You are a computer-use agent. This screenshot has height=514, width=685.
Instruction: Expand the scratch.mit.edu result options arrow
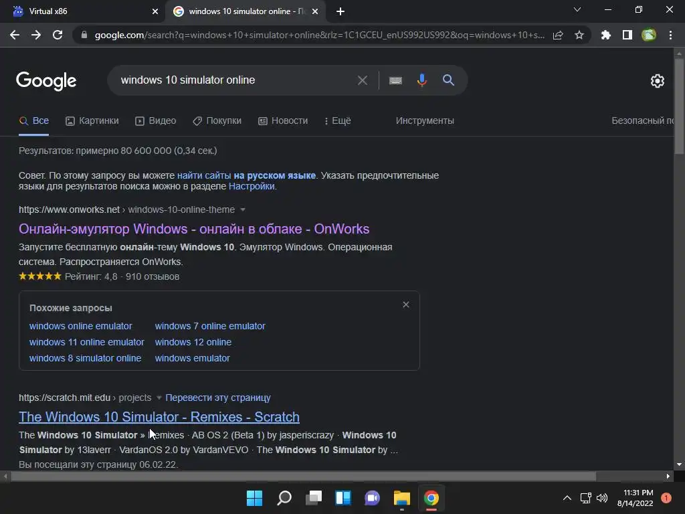tap(159, 398)
